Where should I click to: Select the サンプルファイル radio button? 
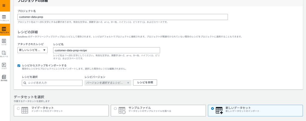click(x=115, y=109)
